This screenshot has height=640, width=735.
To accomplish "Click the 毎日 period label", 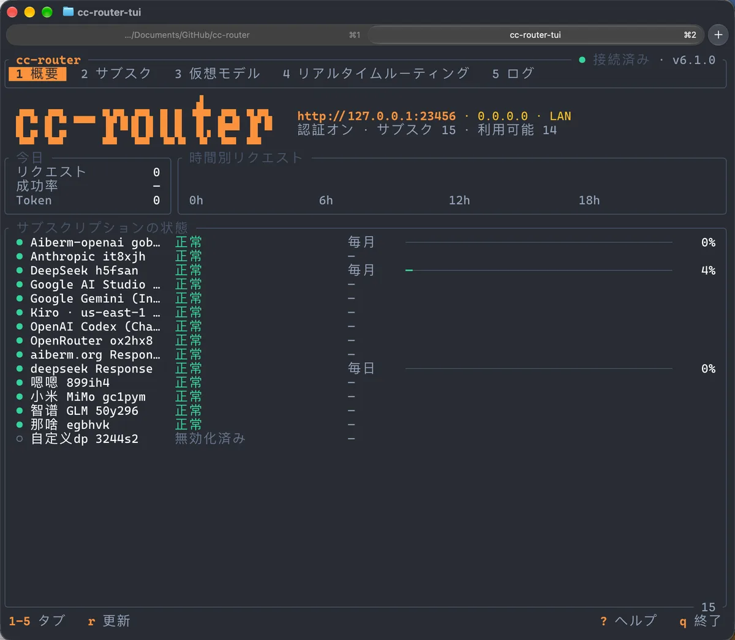I will pos(361,369).
